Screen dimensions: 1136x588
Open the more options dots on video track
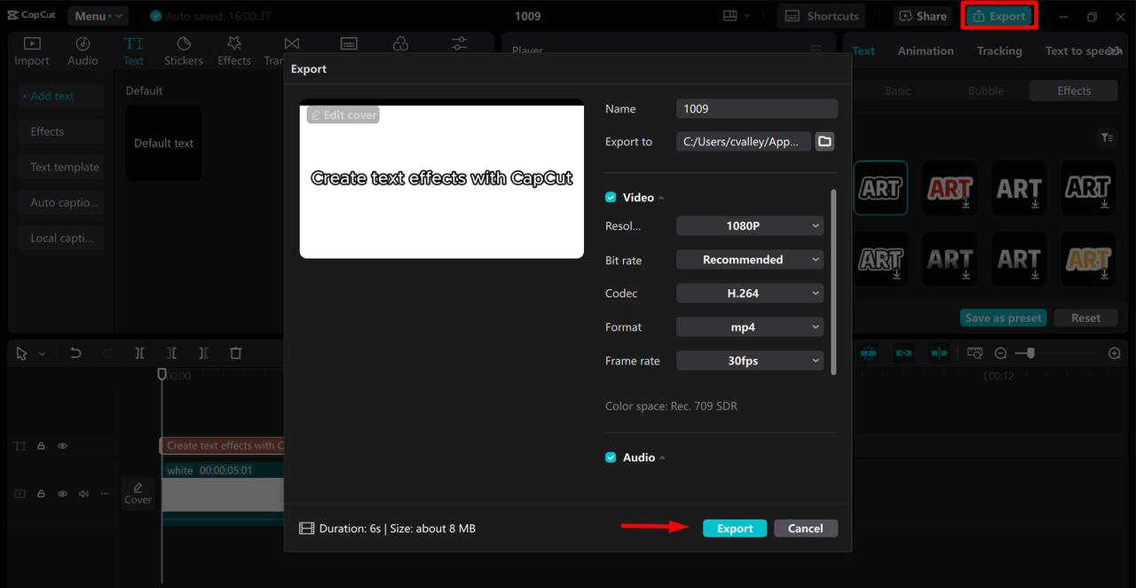pyautogui.click(x=105, y=493)
